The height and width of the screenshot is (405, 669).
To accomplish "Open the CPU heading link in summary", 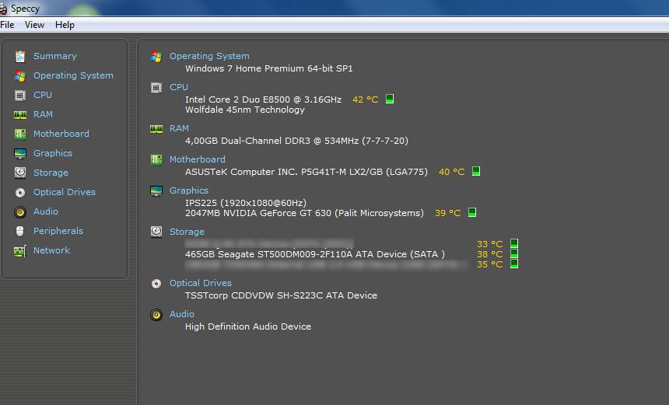I will (179, 87).
